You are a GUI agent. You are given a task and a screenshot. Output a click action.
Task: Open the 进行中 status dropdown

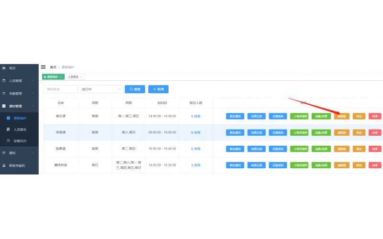click(101, 89)
